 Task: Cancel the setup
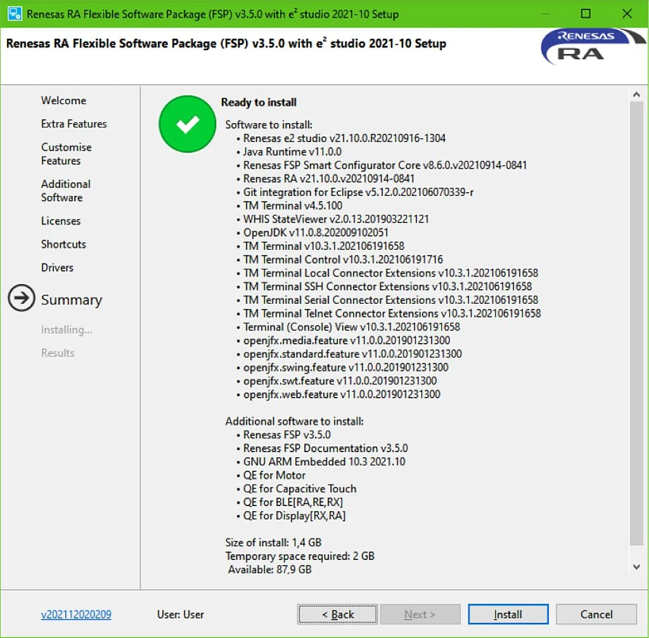click(x=596, y=615)
